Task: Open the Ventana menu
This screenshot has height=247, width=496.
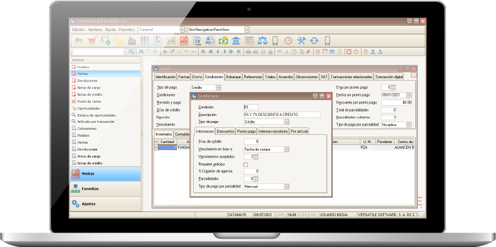Action: coord(95,30)
